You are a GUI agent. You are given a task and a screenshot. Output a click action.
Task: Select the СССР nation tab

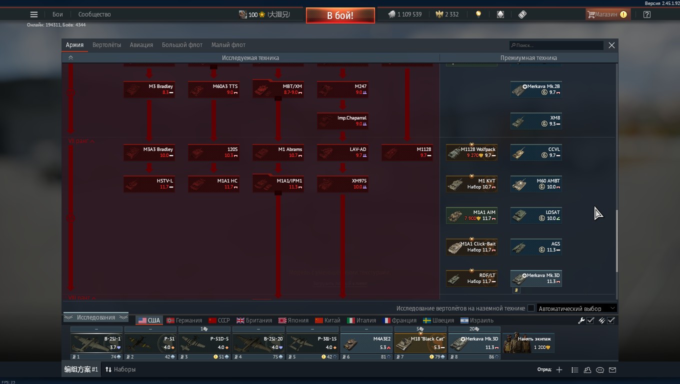[219, 320]
